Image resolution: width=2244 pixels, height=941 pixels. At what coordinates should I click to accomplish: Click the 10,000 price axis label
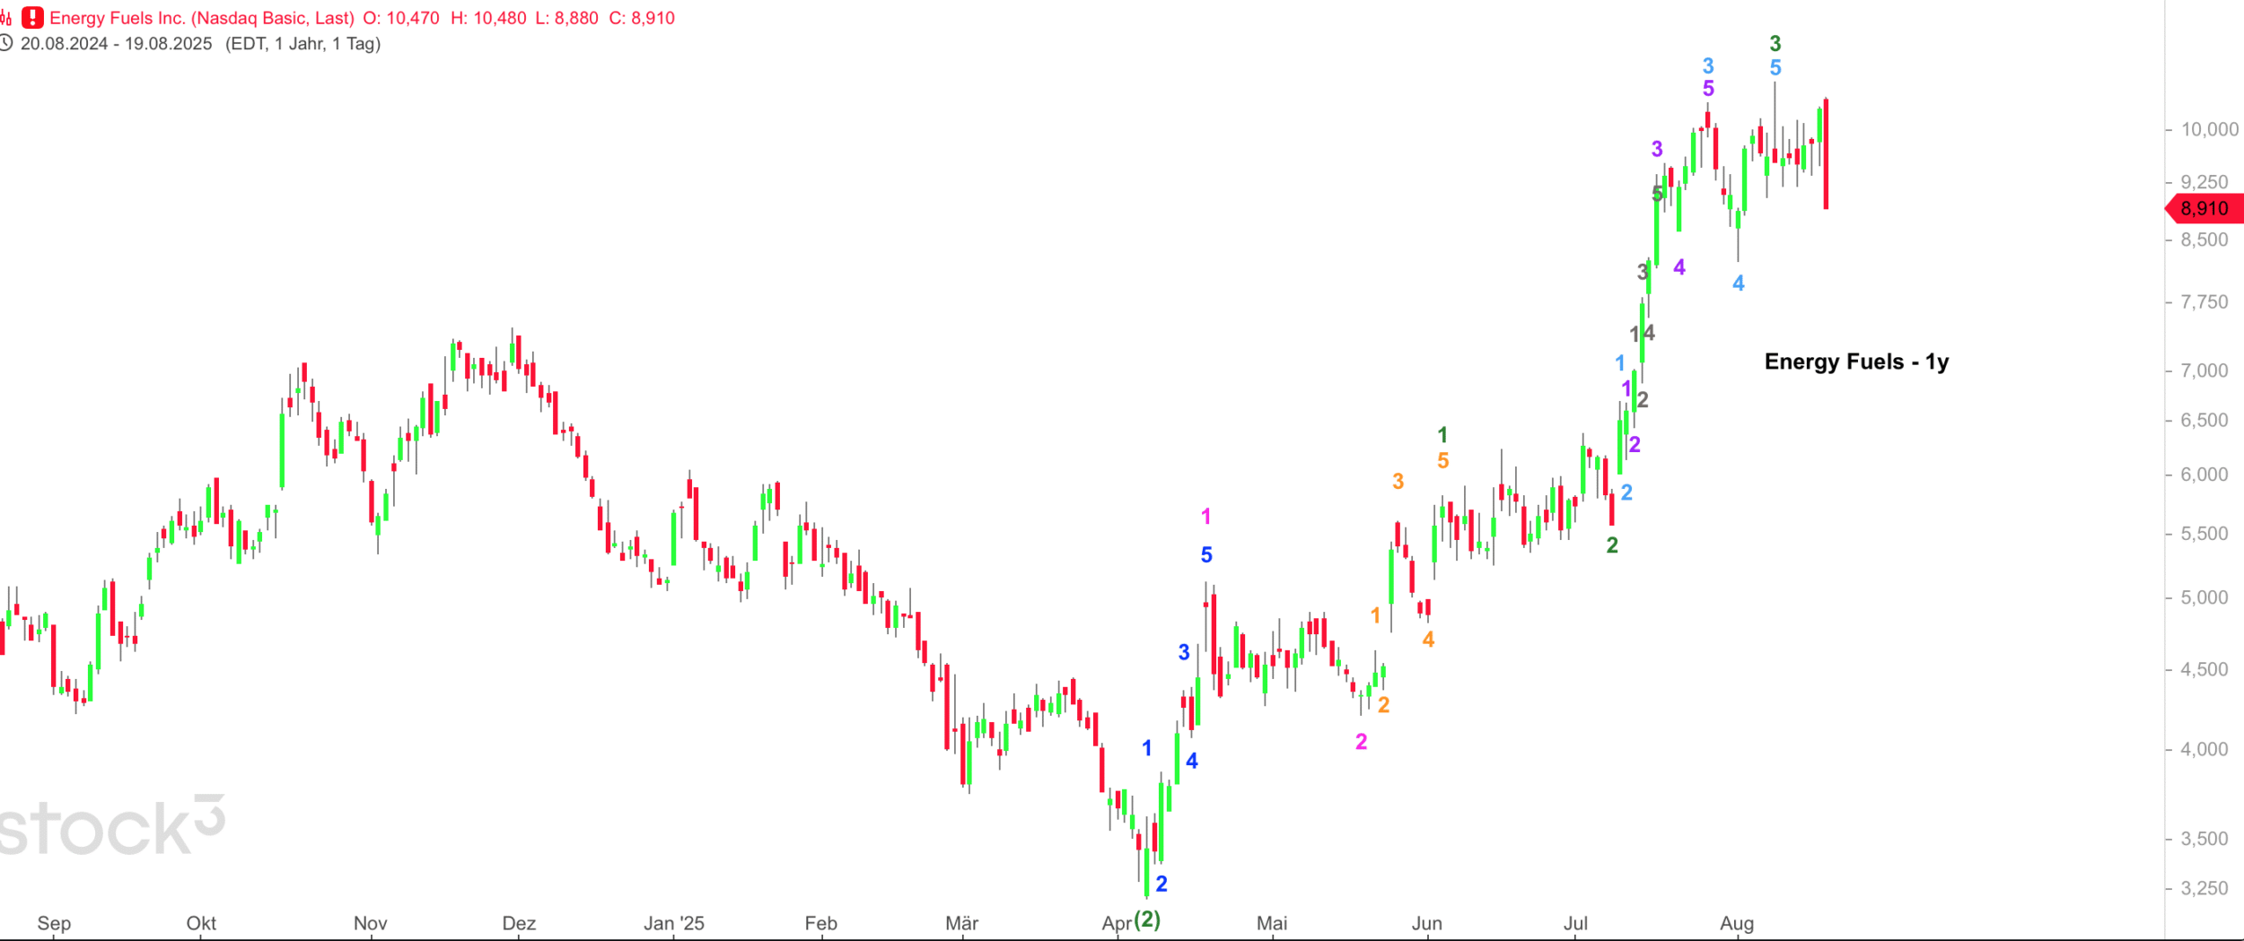[x=2209, y=130]
